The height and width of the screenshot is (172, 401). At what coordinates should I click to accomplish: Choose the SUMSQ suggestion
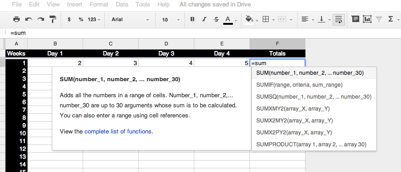[x=314, y=97]
